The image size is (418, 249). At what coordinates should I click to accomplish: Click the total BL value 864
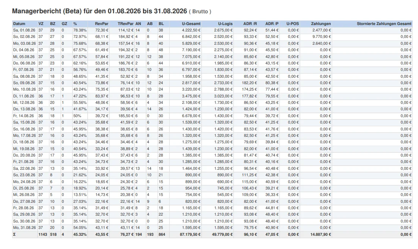tap(162, 234)
